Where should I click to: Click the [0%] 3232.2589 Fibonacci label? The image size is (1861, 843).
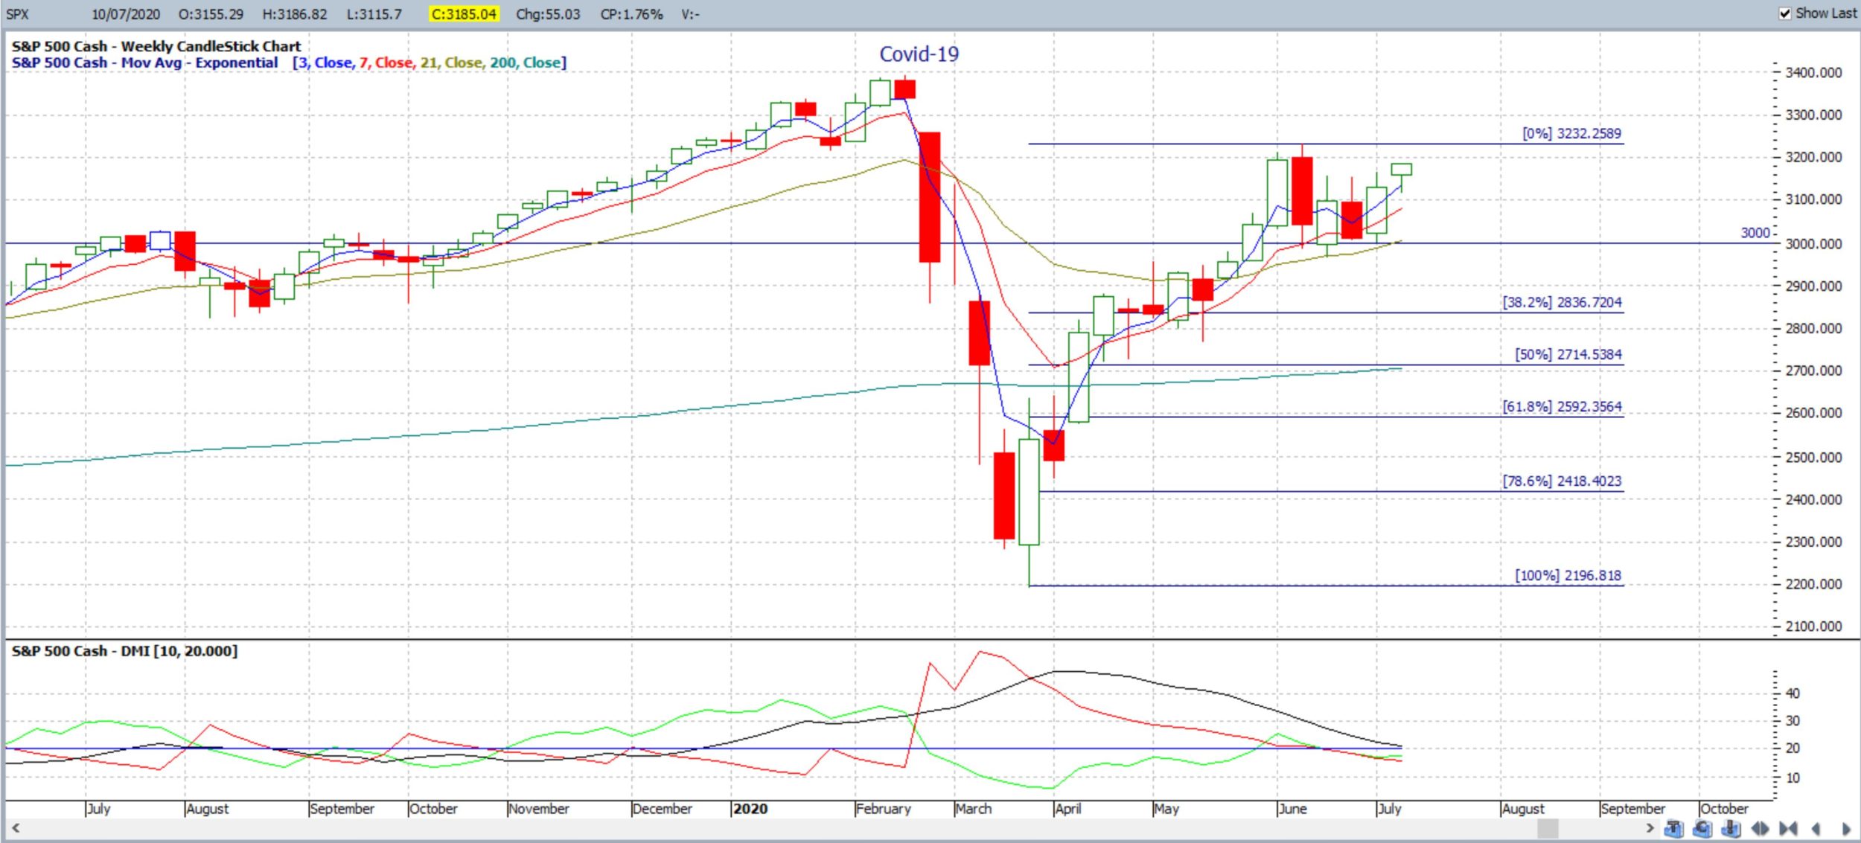coord(1571,134)
